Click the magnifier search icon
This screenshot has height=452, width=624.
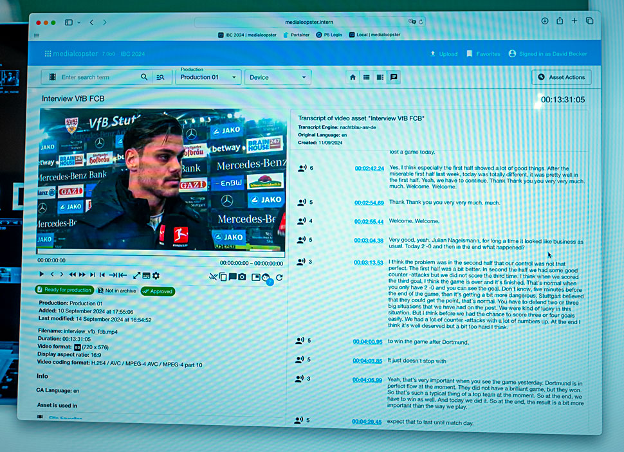click(144, 77)
